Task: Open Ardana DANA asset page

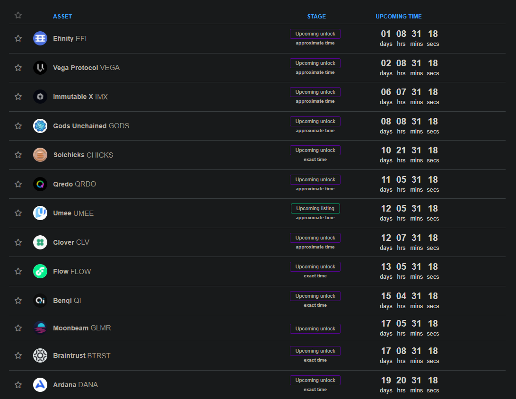Action: coord(75,385)
